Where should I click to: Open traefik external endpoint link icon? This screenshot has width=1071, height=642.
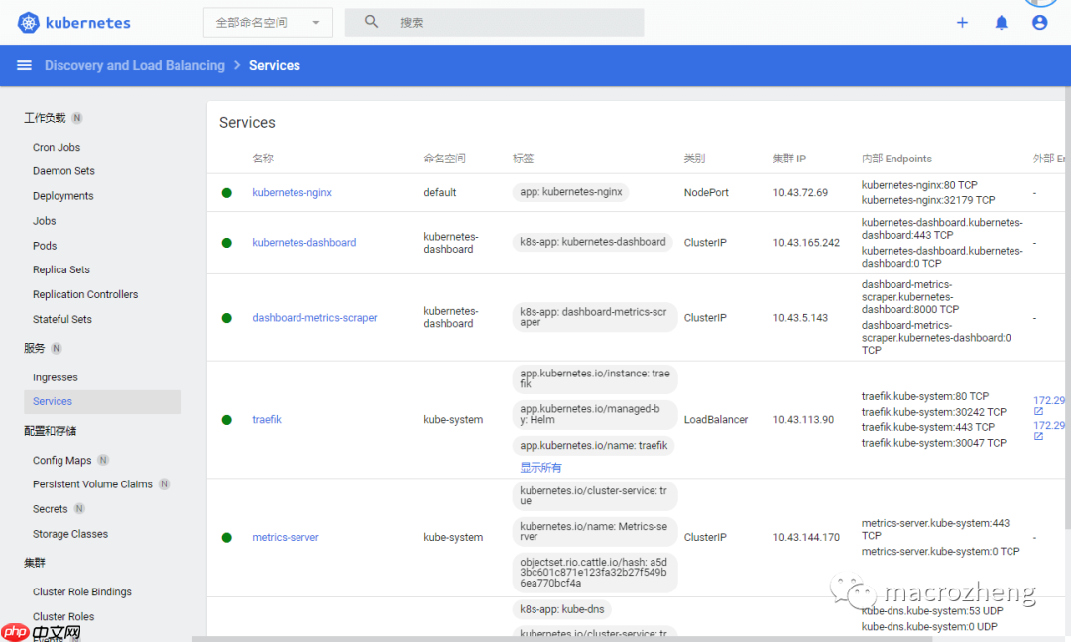1038,412
